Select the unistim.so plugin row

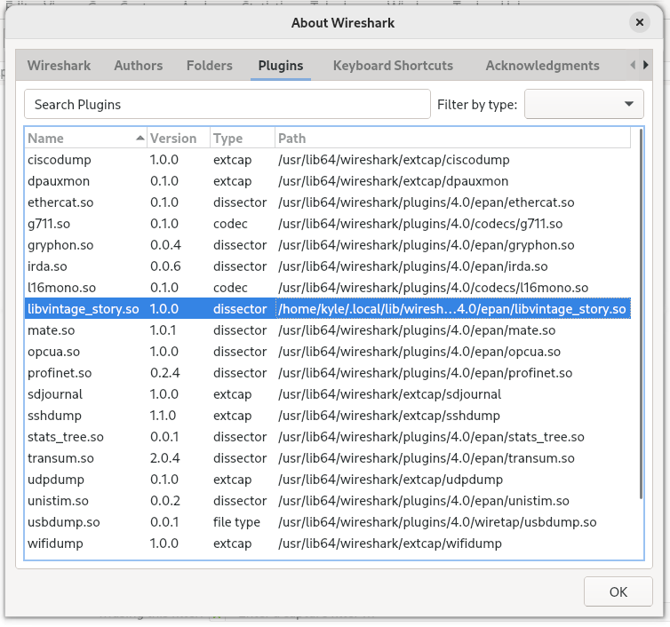pos(328,501)
